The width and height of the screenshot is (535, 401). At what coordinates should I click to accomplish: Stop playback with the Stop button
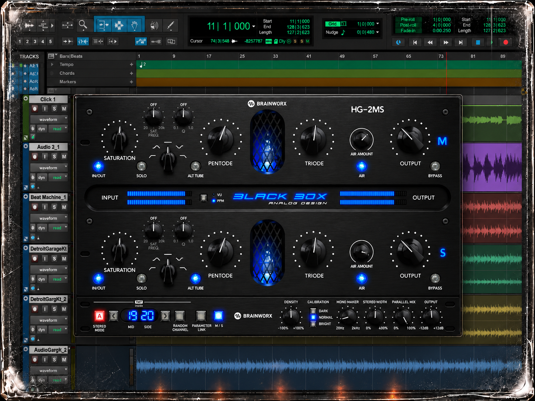tap(477, 42)
